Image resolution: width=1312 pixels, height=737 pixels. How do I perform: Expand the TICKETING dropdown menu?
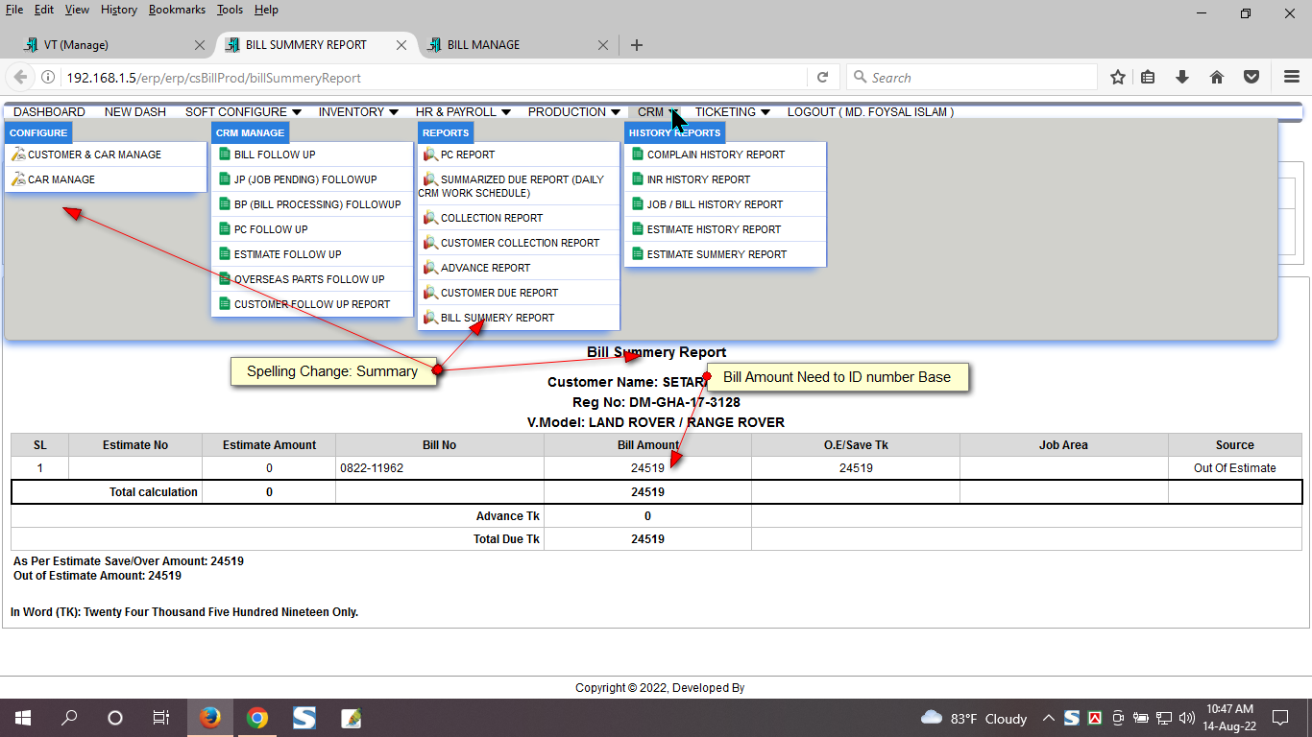click(x=733, y=112)
